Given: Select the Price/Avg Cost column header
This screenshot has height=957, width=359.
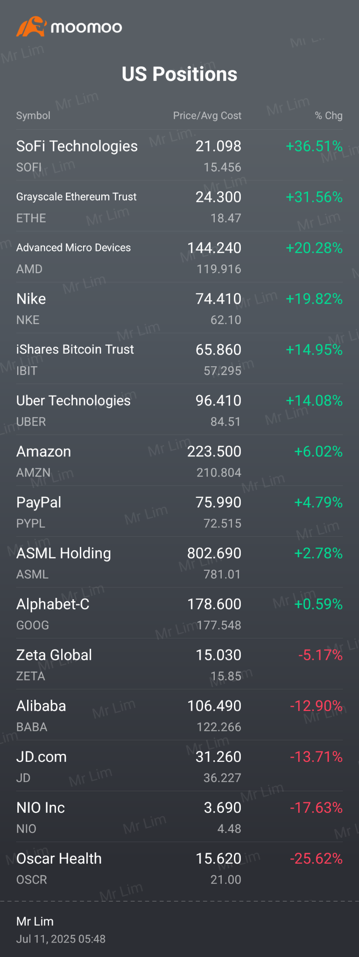Looking at the screenshot, I should click(207, 115).
